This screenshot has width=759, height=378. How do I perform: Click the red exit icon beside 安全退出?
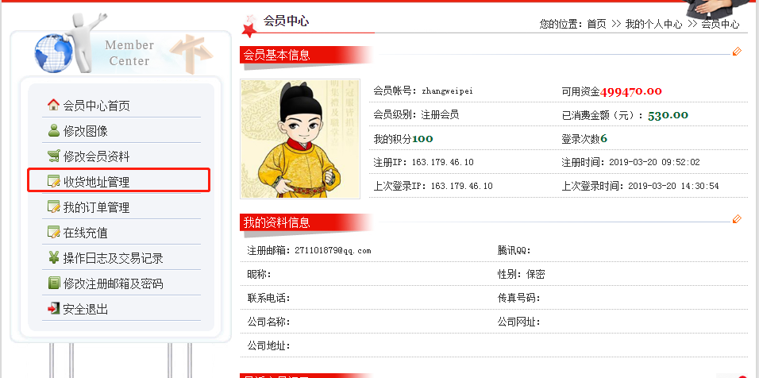(x=53, y=308)
